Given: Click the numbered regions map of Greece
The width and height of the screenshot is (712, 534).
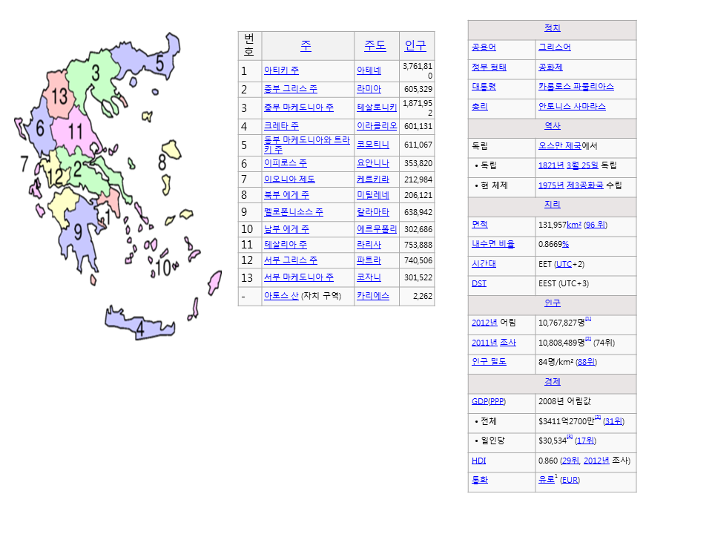Looking at the screenshot, I should coord(118,186).
